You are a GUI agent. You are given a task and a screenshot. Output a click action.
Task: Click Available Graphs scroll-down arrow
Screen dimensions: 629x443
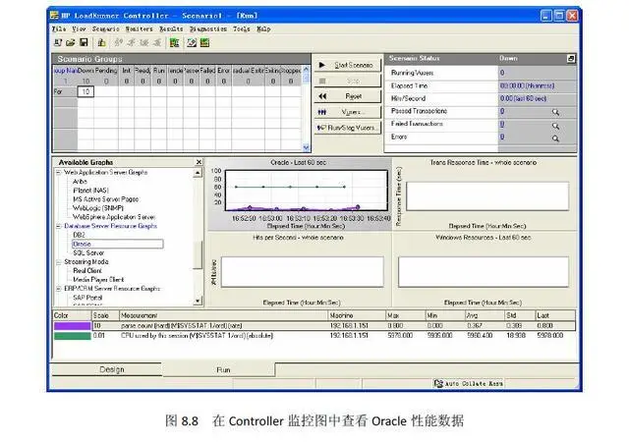point(198,301)
